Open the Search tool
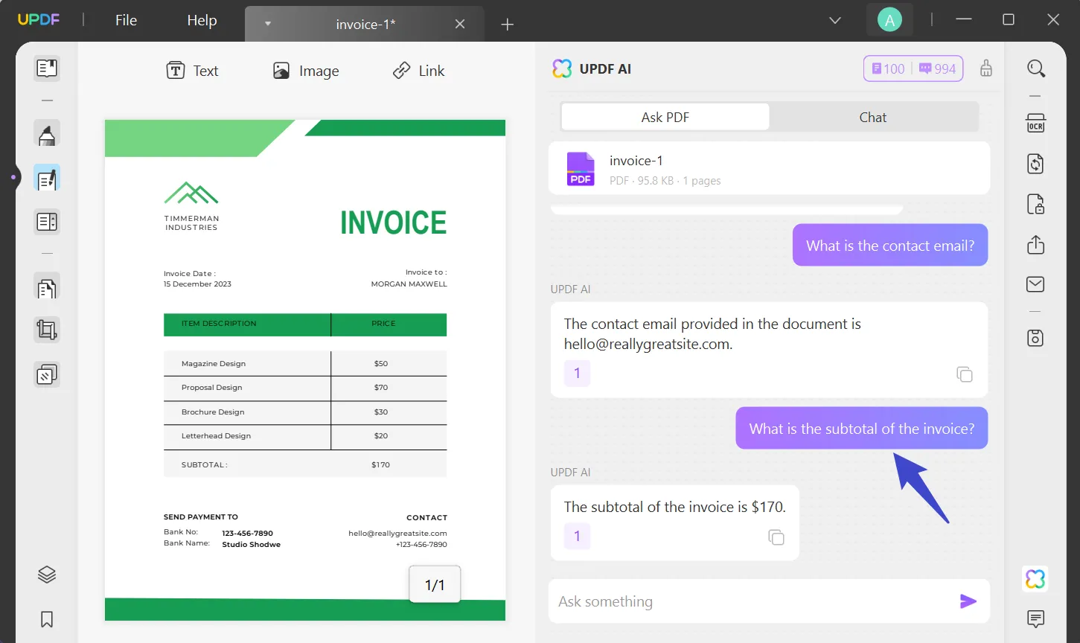 (x=1036, y=68)
